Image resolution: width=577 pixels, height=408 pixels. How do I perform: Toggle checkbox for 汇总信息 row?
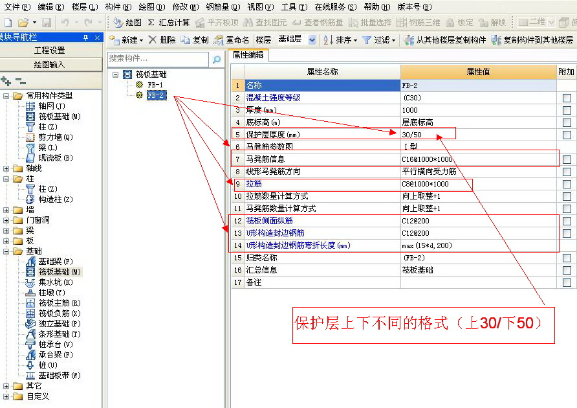coord(567,271)
